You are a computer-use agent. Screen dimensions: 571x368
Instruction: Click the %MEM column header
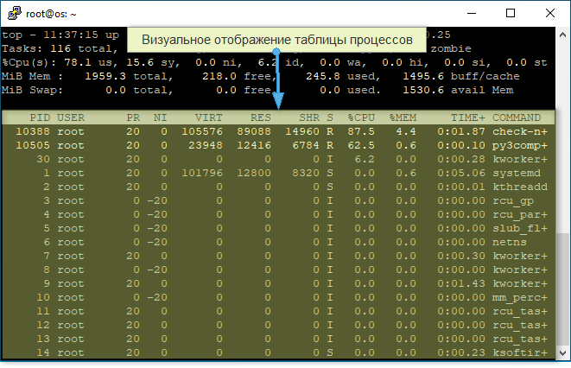coord(403,117)
